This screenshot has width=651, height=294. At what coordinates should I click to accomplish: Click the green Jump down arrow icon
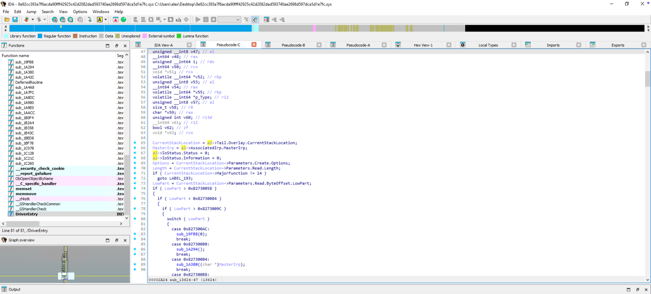pyautogui.click(x=90, y=20)
